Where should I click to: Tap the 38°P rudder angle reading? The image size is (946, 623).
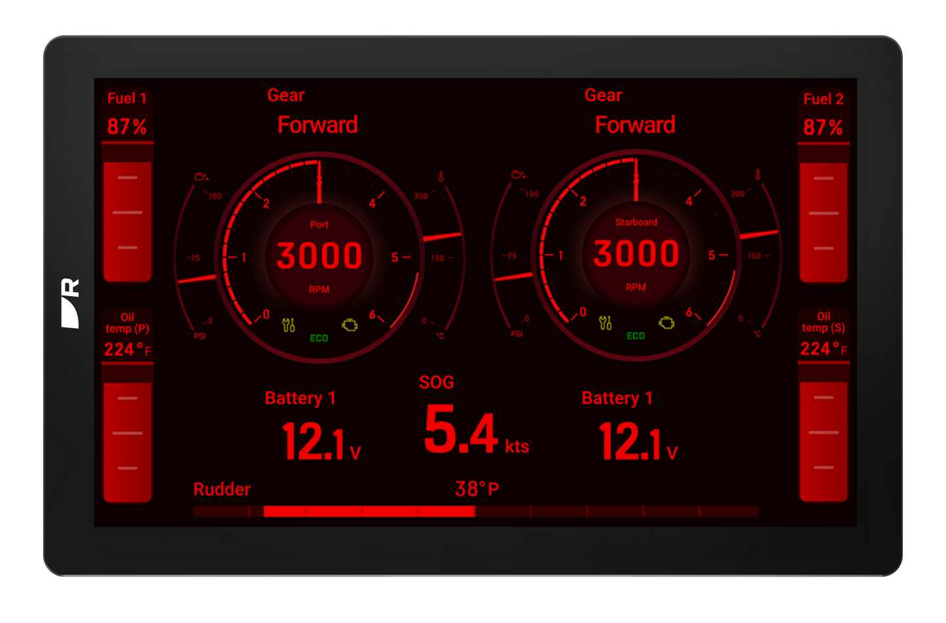click(477, 489)
